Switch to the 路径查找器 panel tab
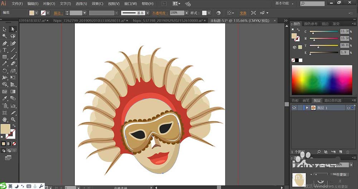Image resolution: width=358 pixels, height=189 pixels. (x=333, y=101)
